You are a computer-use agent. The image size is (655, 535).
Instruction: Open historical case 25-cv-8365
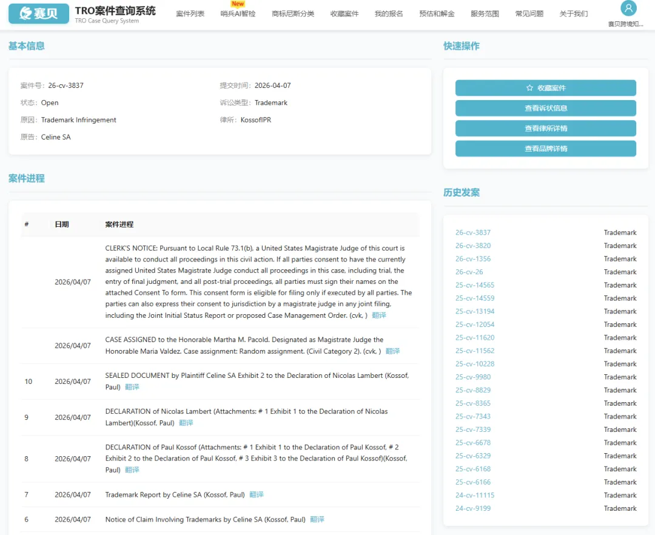click(x=473, y=403)
